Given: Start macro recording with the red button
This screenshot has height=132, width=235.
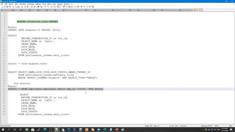Looking at the screenshot, I should 82,7.
